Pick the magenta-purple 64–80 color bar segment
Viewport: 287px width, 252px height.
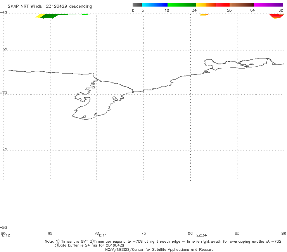[x=268, y=5]
